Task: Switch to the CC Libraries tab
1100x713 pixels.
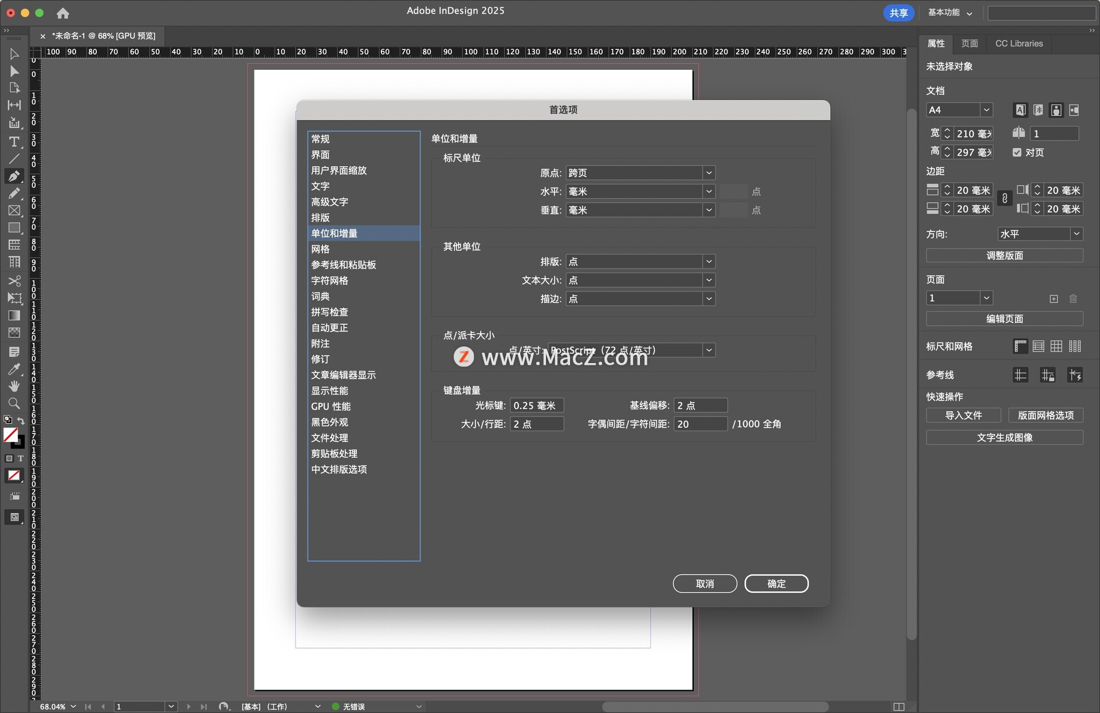Action: (1019, 44)
